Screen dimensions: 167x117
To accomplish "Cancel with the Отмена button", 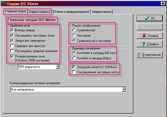I will pyautogui.click(x=150, y=36).
